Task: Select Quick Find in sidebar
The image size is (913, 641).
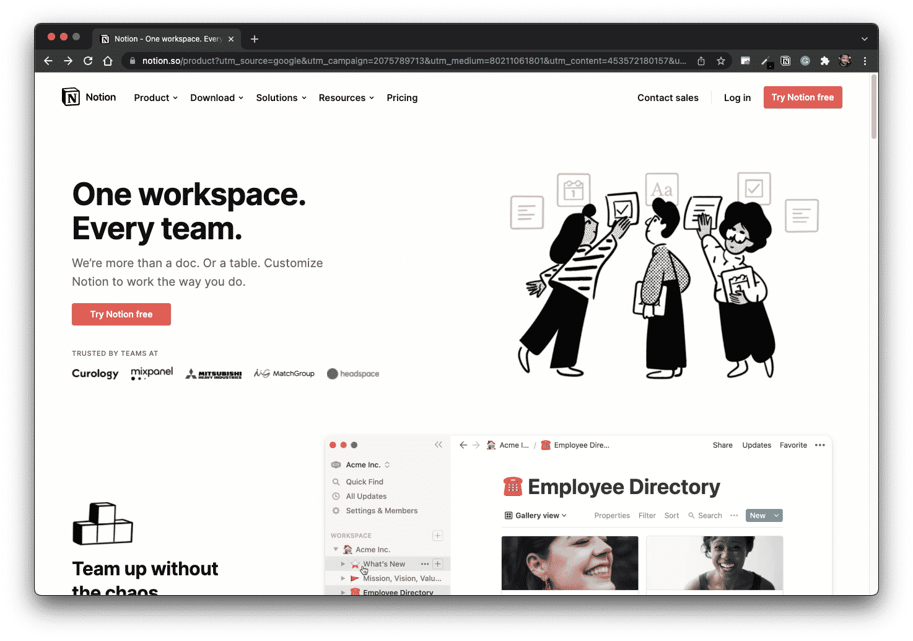Action: (364, 482)
